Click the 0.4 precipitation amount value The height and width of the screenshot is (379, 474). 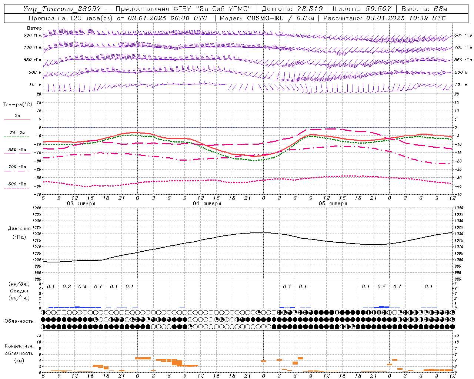(82, 286)
